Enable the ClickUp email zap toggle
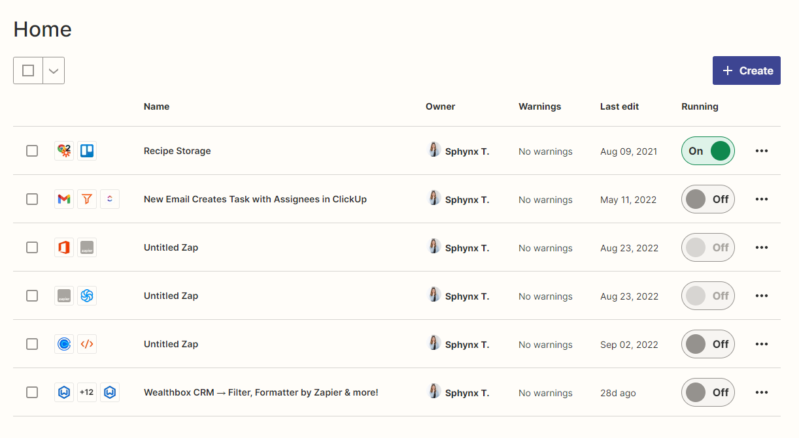The height and width of the screenshot is (438, 799). tap(707, 199)
